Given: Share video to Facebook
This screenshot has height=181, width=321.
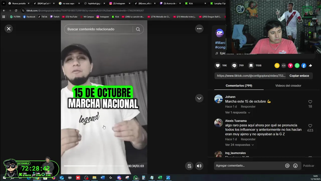Looking at the screenshot, I should pyautogui.click(x=304, y=66).
